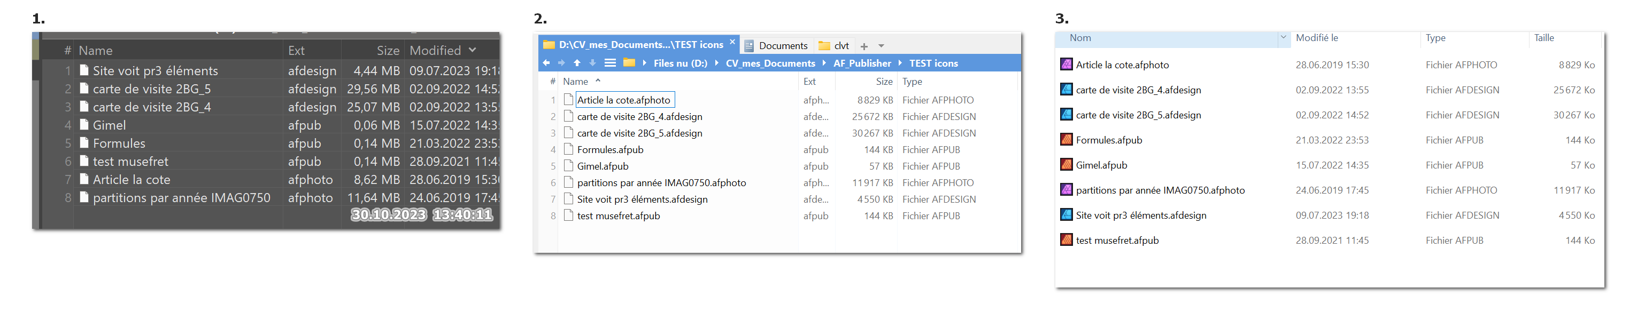This screenshot has width=1637, height=320.
Task: Click the AF_Publisher breadcrumb segment
Action: tap(862, 63)
